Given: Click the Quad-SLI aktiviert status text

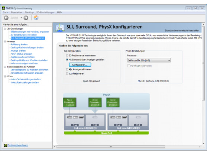Looking at the screenshot, I should tap(91, 81).
